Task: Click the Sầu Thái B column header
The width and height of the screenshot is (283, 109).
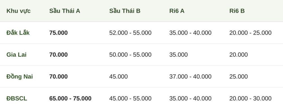Action: click(125, 11)
